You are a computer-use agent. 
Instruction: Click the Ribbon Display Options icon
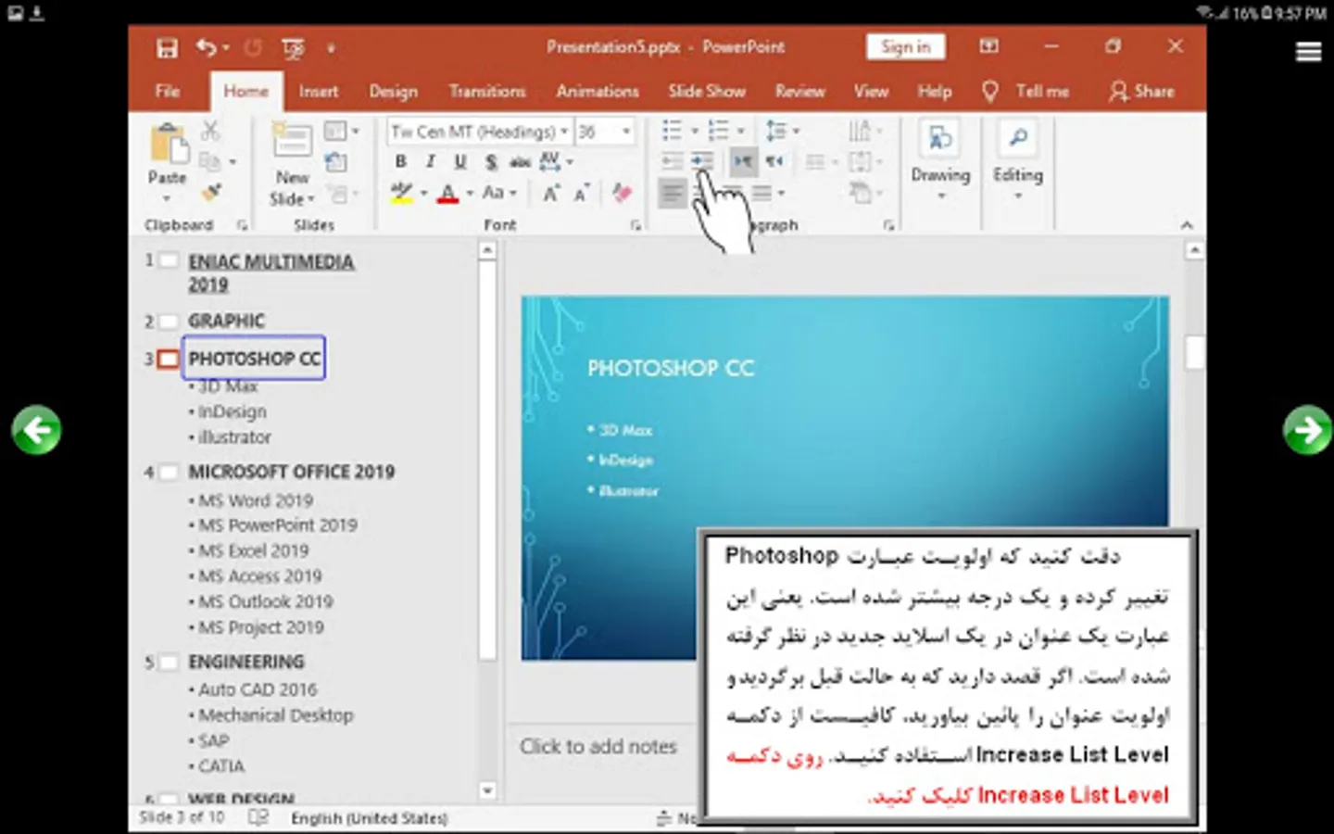point(989,46)
